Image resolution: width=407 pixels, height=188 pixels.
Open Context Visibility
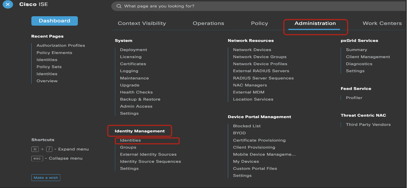142,23
